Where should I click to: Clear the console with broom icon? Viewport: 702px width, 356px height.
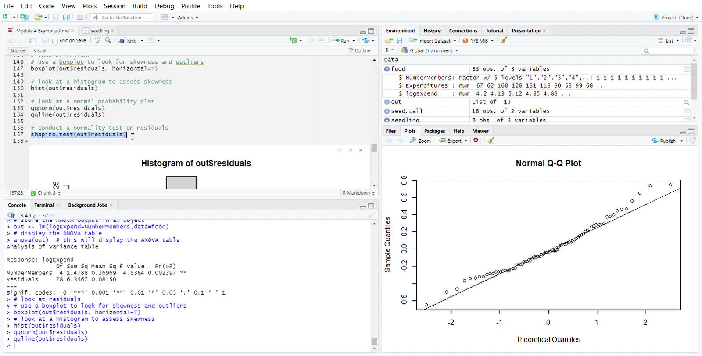[371, 215]
